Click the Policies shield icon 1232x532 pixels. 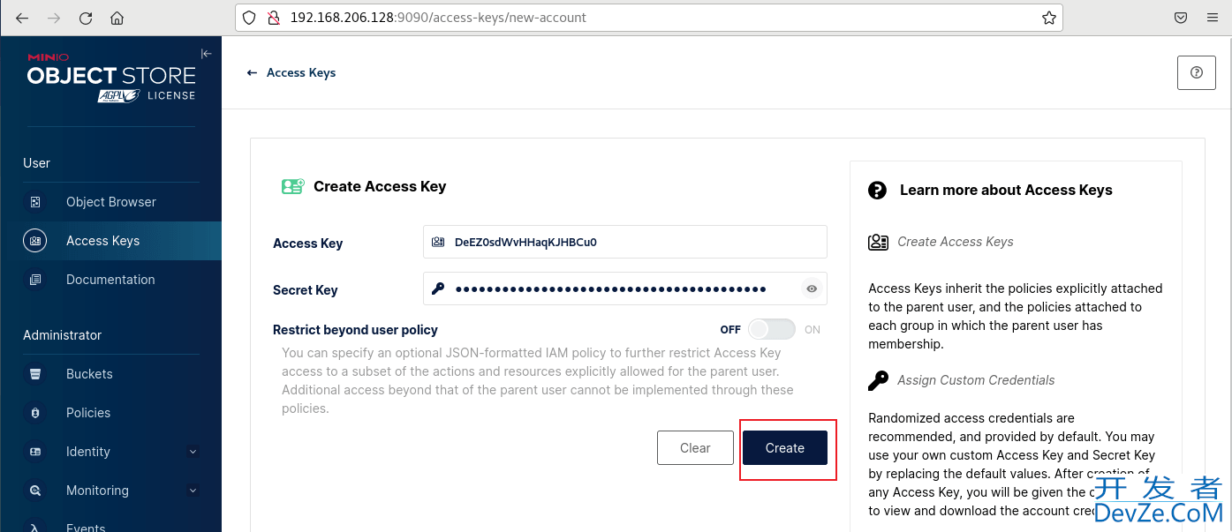(x=35, y=413)
